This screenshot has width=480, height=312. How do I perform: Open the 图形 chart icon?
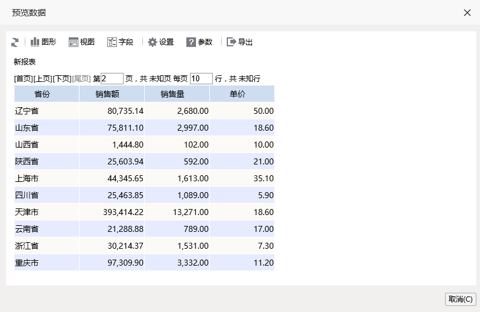tap(35, 42)
